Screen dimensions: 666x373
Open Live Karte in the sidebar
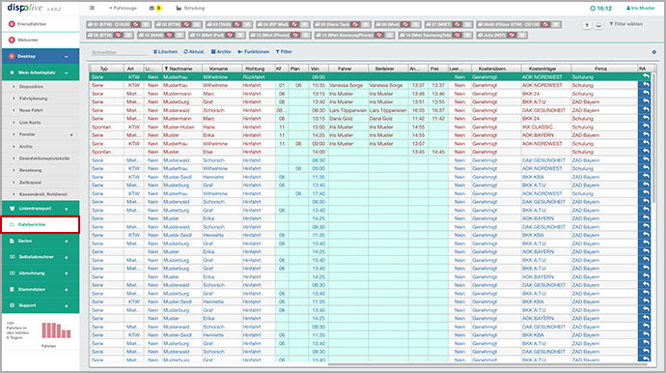[30, 123]
